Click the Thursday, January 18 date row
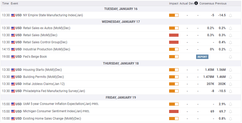242x123 pixels. pyautogui.click(x=121, y=63)
